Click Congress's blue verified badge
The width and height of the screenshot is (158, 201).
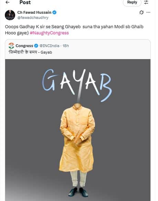pos(36,46)
